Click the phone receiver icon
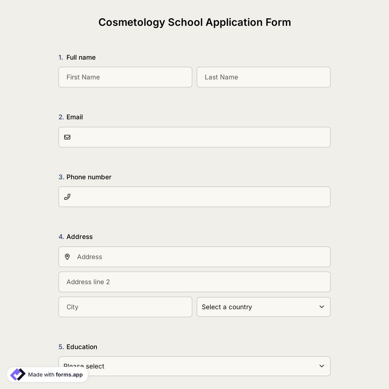The width and height of the screenshot is (389, 389). point(67,196)
